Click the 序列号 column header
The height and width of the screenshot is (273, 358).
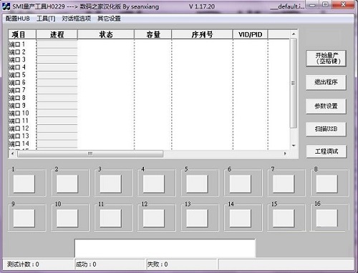[x=202, y=34]
